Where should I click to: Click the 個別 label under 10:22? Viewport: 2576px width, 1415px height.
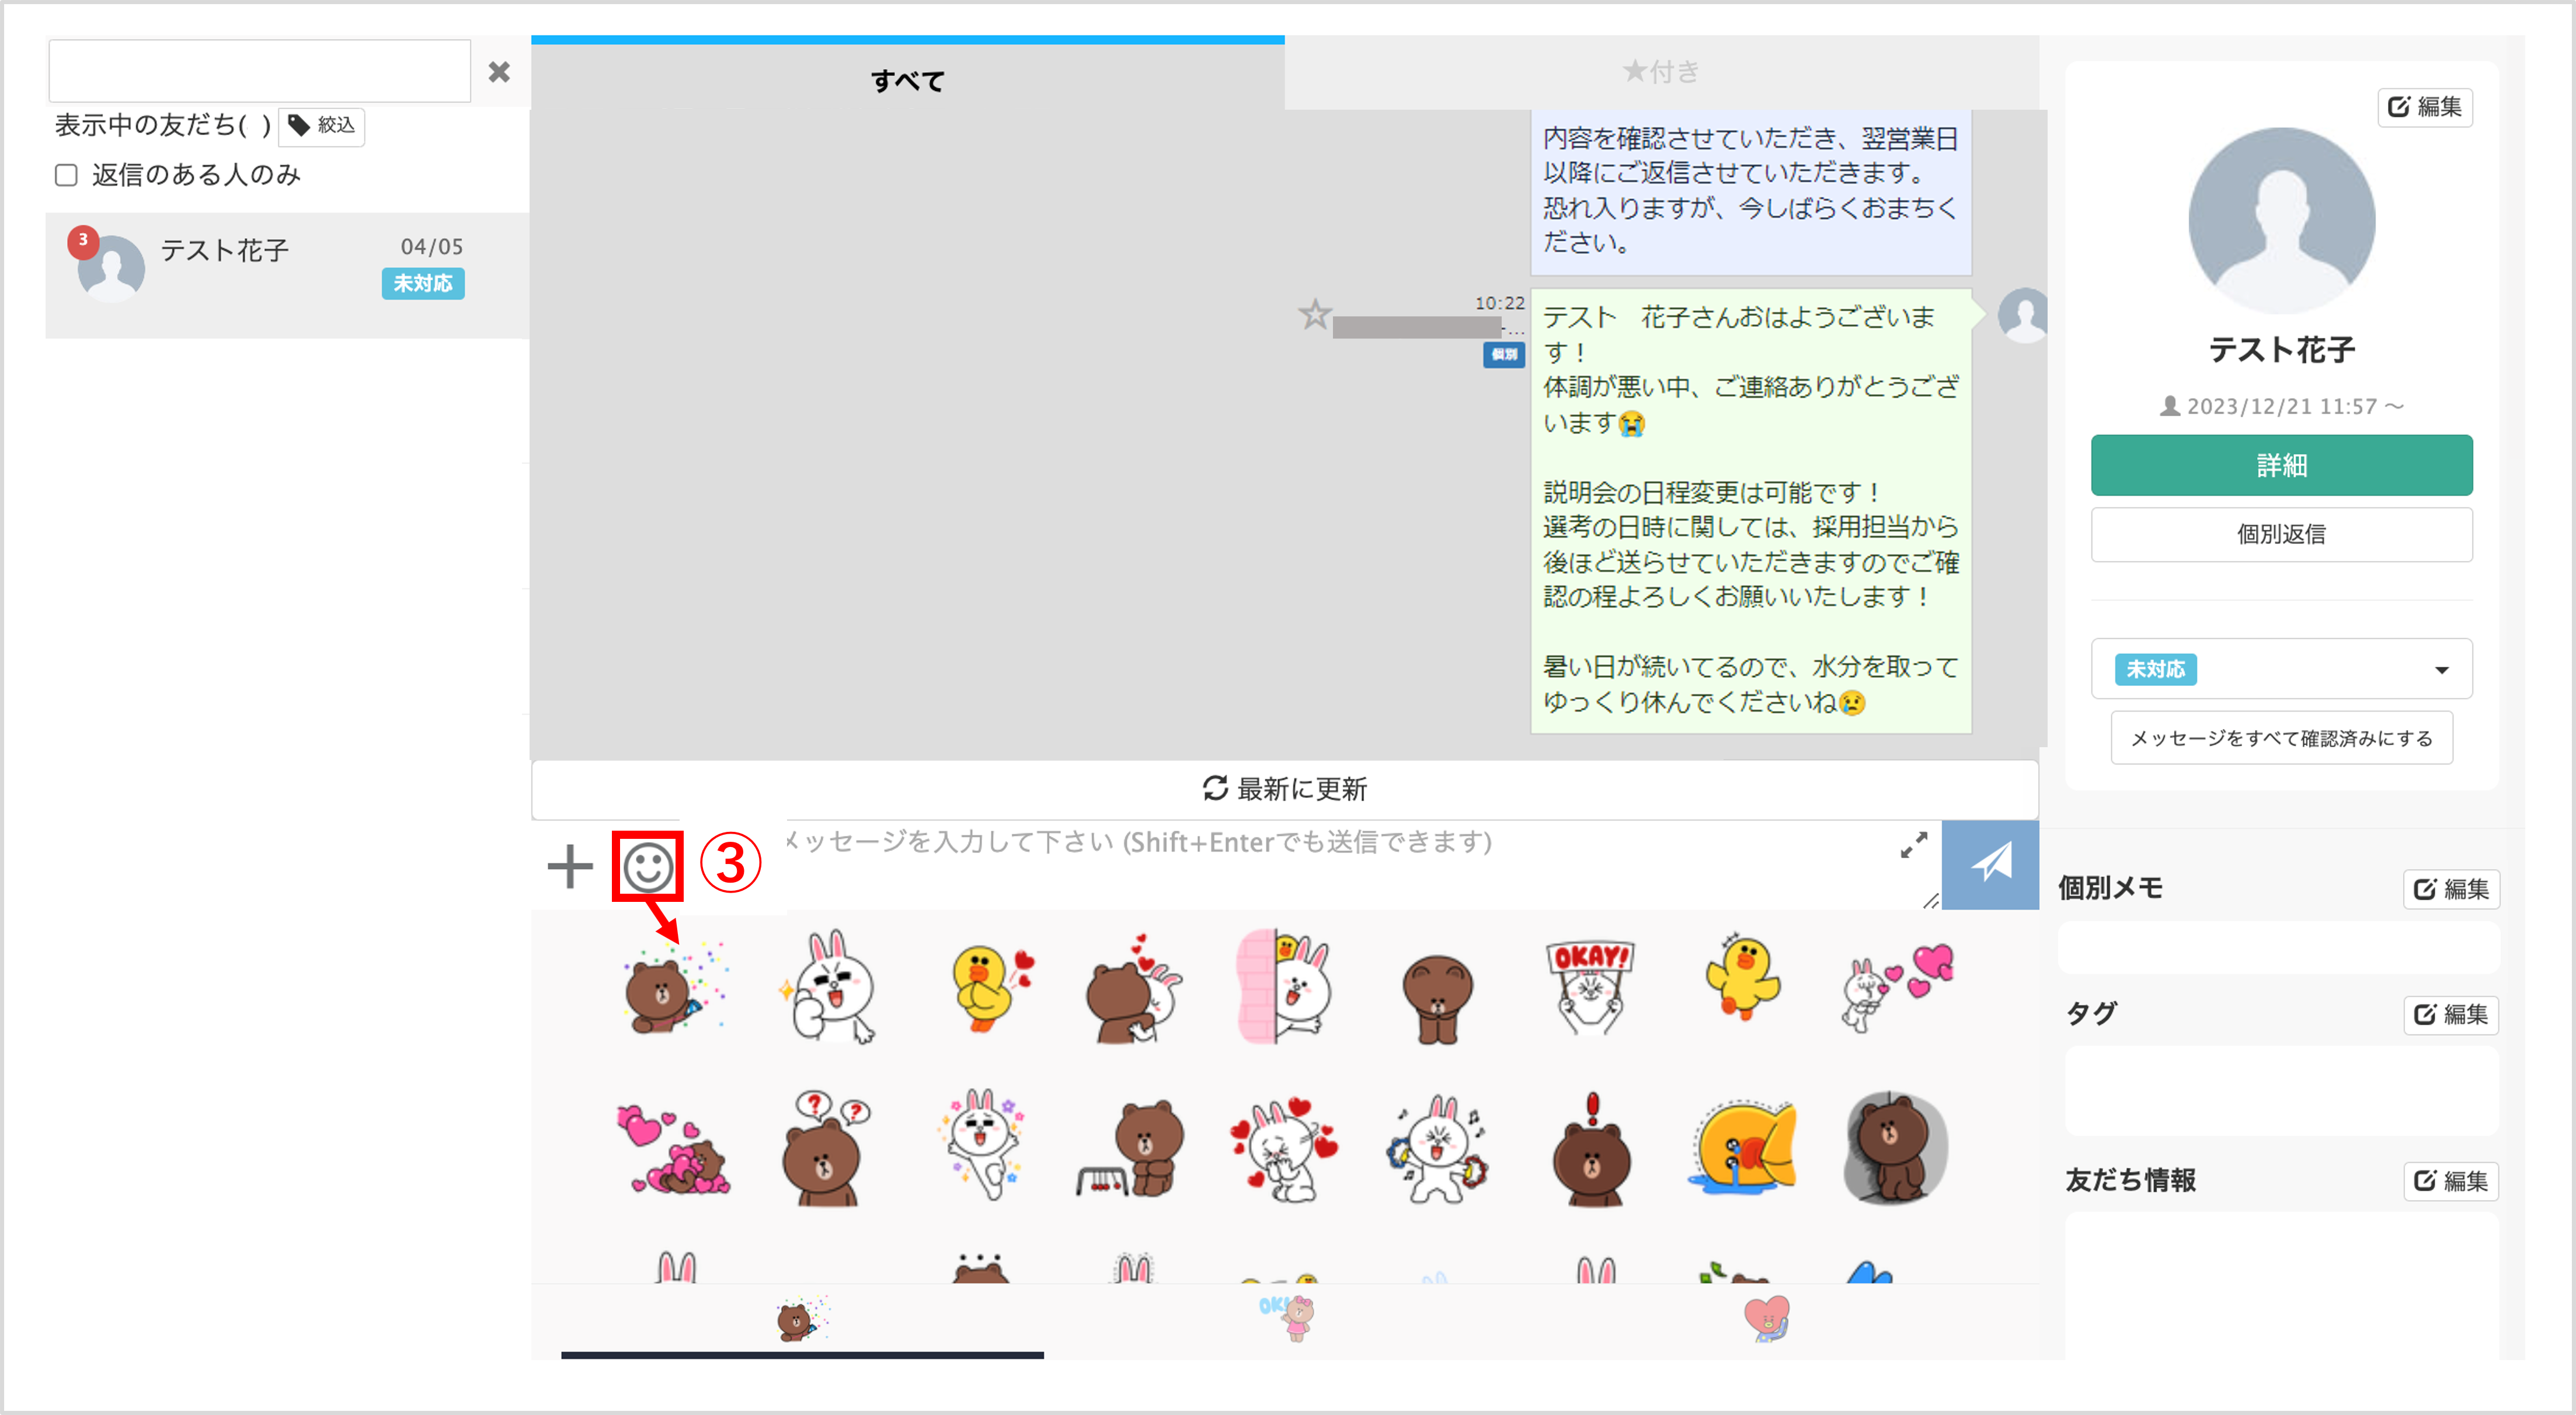1503,354
